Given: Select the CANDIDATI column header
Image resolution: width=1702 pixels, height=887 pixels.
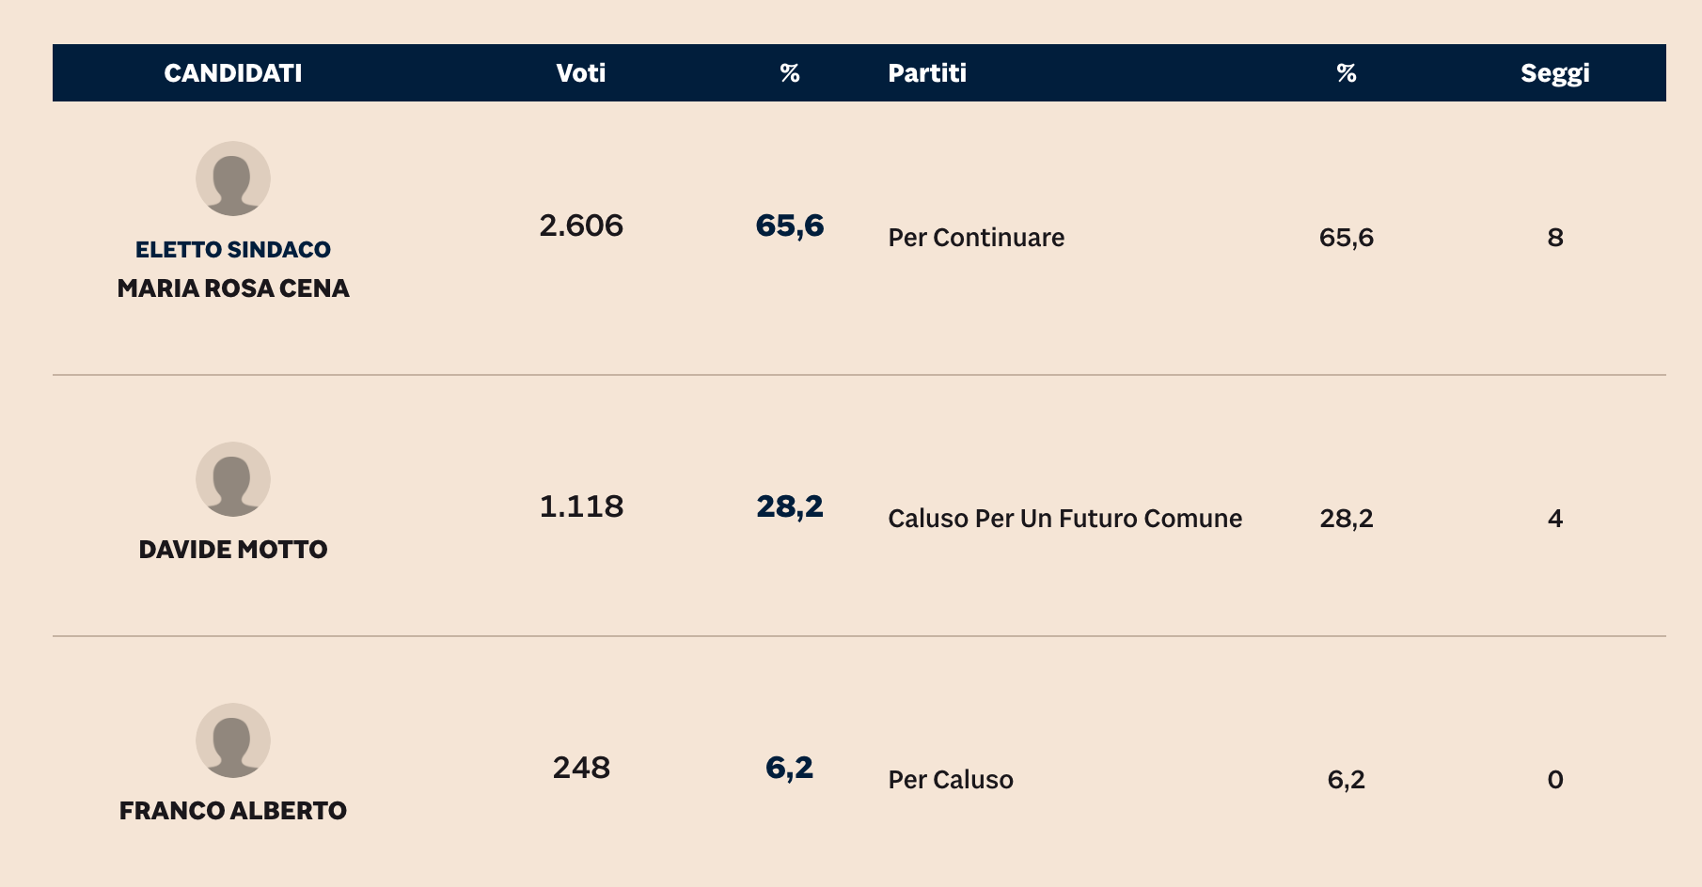Looking at the screenshot, I should point(233,73).
